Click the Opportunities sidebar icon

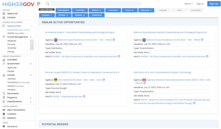4,26
